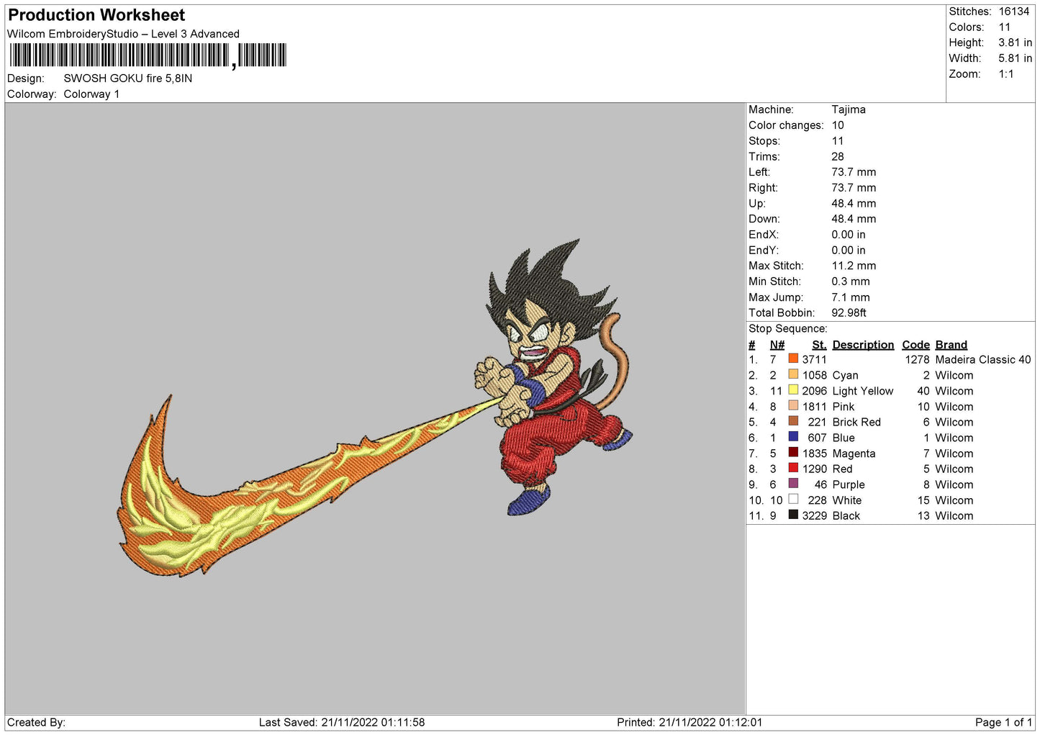Select the Purple thread swatch
The width and height of the screenshot is (1040, 735).
(x=793, y=484)
